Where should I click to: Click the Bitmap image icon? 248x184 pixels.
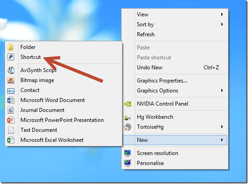tap(11, 81)
